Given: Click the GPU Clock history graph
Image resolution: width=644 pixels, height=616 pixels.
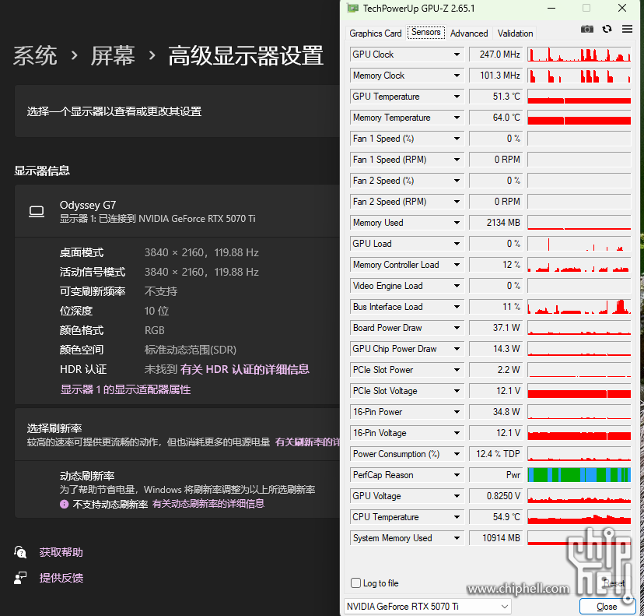Looking at the screenshot, I should pos(579,55).
